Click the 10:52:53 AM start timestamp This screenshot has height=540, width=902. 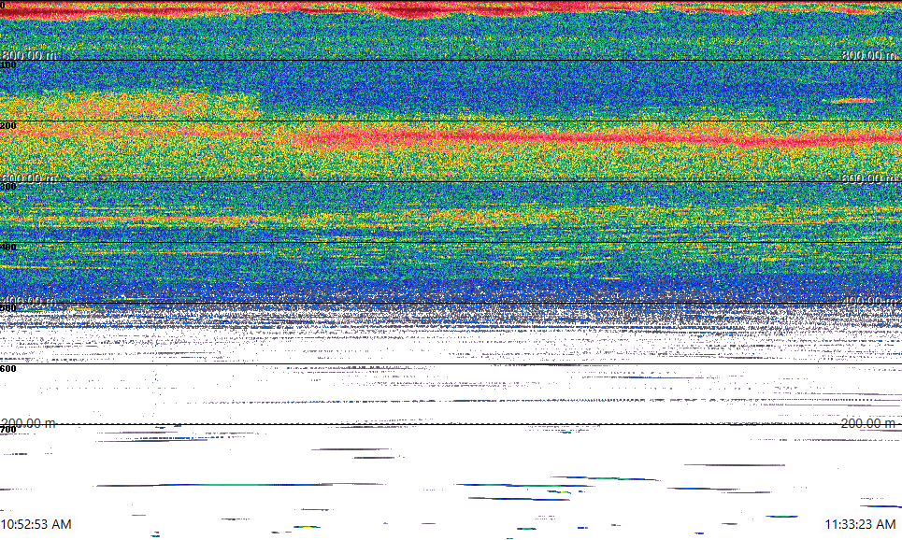pyautogui.click(x=36, y=524)
